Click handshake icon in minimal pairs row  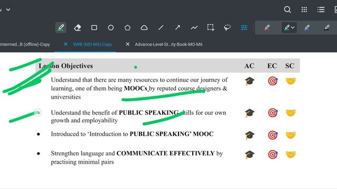click(291, 154)
